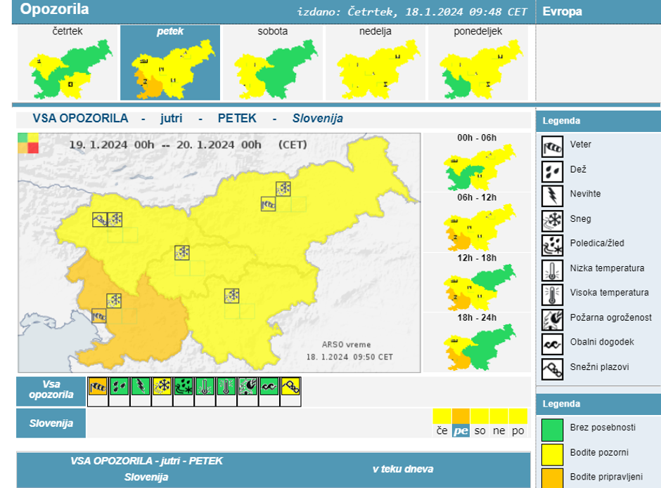Viewport: 661px width, 488px height.
Task: Click the yellow 'so' day square
Action: click(480, 423)
